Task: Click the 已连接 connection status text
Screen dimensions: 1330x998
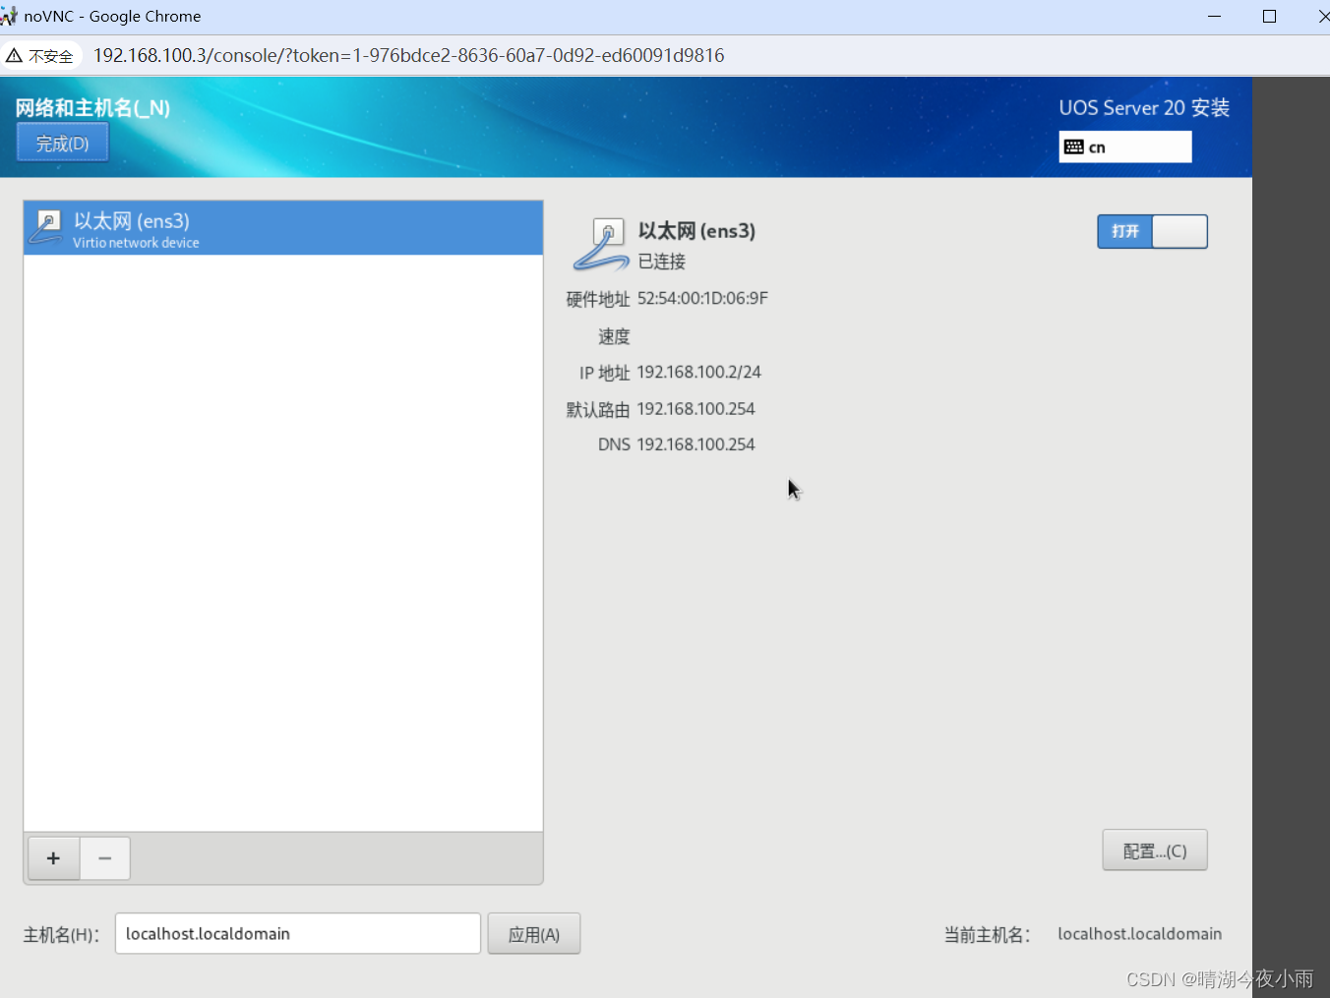Action: coord(662,262)
